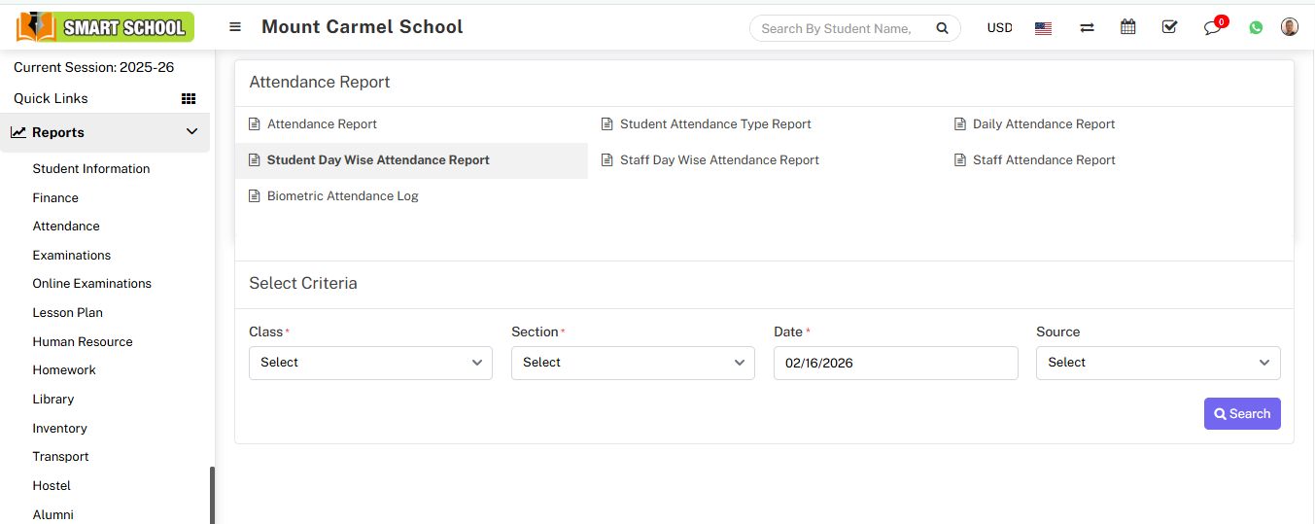This screenshot has height=524, width=1315.
Task: Open the task checklist icon
Action: pyautogui.click(x=1169, y=27)
